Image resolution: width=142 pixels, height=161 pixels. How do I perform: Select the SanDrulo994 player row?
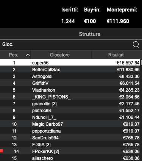click(x=70, y=138)
